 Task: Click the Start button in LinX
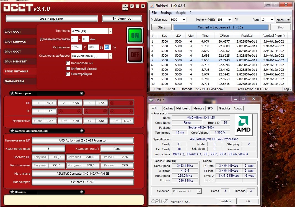161,27
